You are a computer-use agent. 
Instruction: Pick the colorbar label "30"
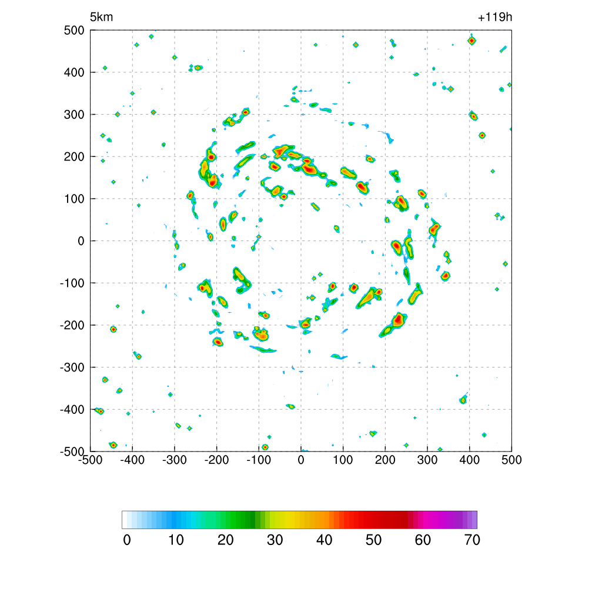click(x=275, y=540)
